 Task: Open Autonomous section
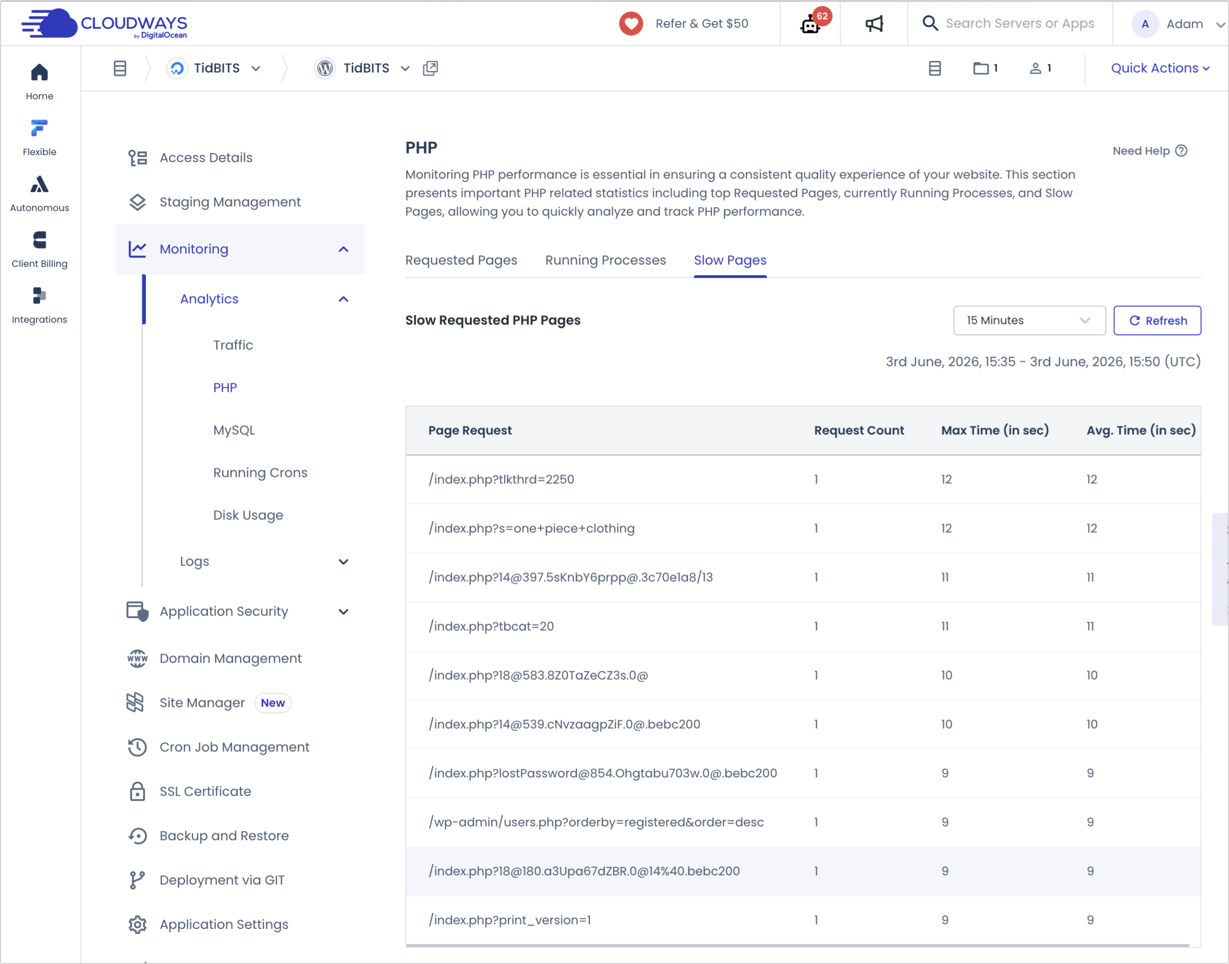[x=39, y=193]
